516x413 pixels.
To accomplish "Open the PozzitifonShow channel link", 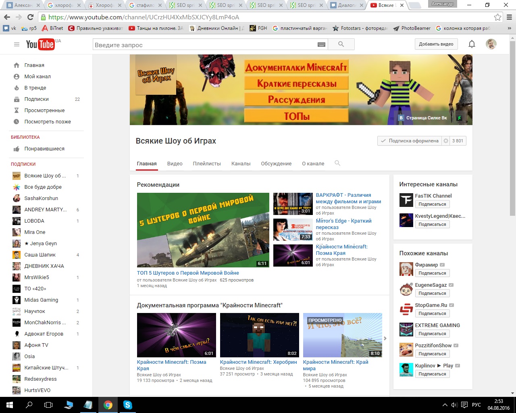I will point(433,346).
